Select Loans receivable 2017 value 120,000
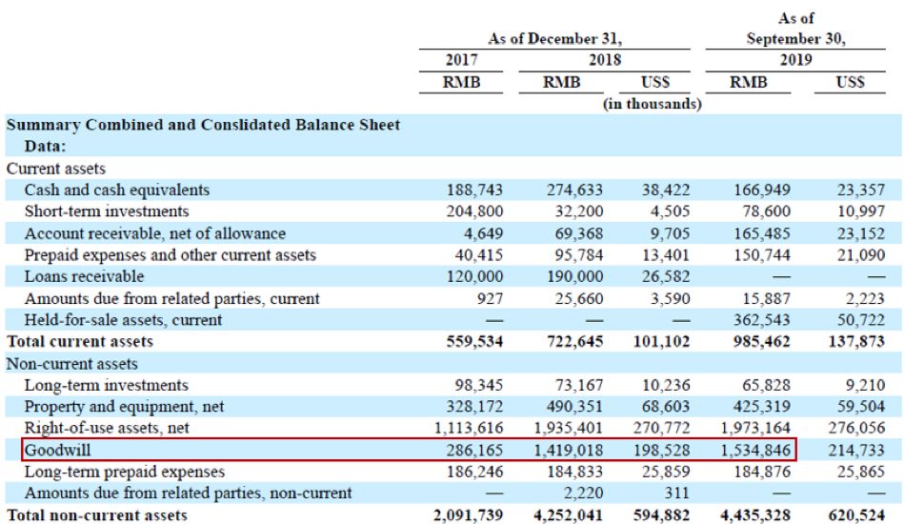This screenshot has width=904, height=524. point(474,276)
